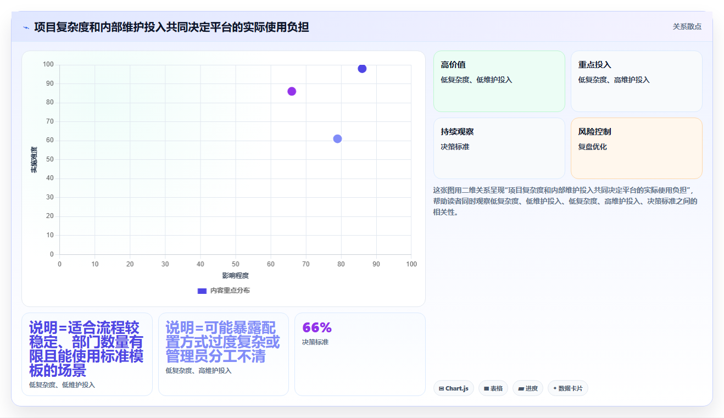Click the lightning icon beside the title
Screen dimensions: 724x418
pyautogui.click(x=26, y=27)
